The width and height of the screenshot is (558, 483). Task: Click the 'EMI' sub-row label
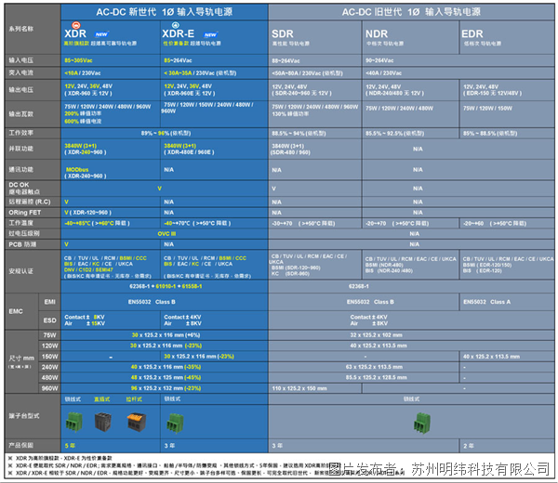click(50, 302)
